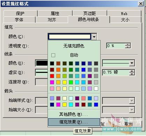The width and height of the screenshot is (146, 136).
Task: Click the 0.75 磅 line weight field
Action: pyautogui.click(x=116, y=72)
